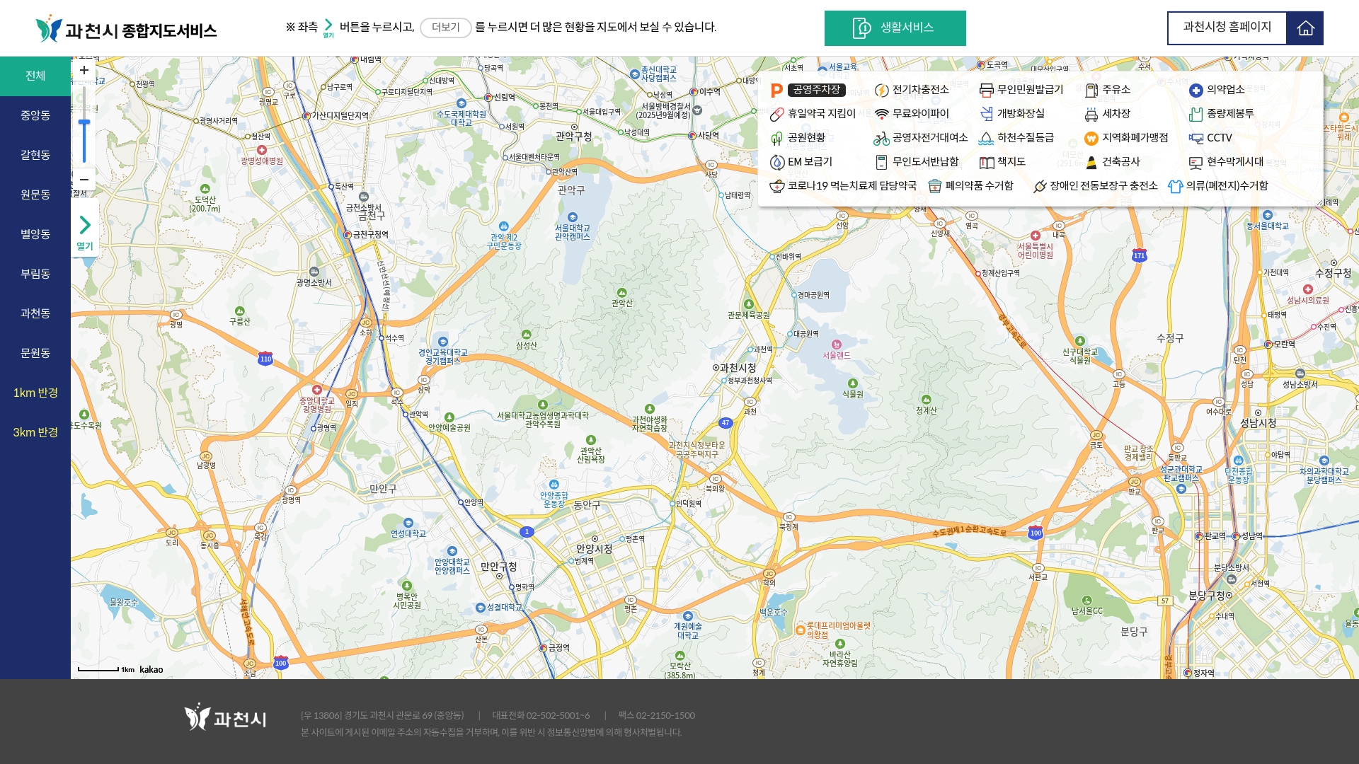Viewport: 1359px width, 764px height.
Task: Click the 현수막게시대 banner icon
Action: click(1196, 163)
